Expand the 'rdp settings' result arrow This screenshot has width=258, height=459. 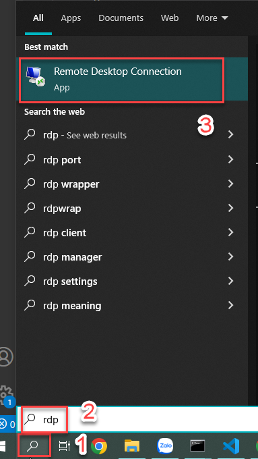[231, 281]
